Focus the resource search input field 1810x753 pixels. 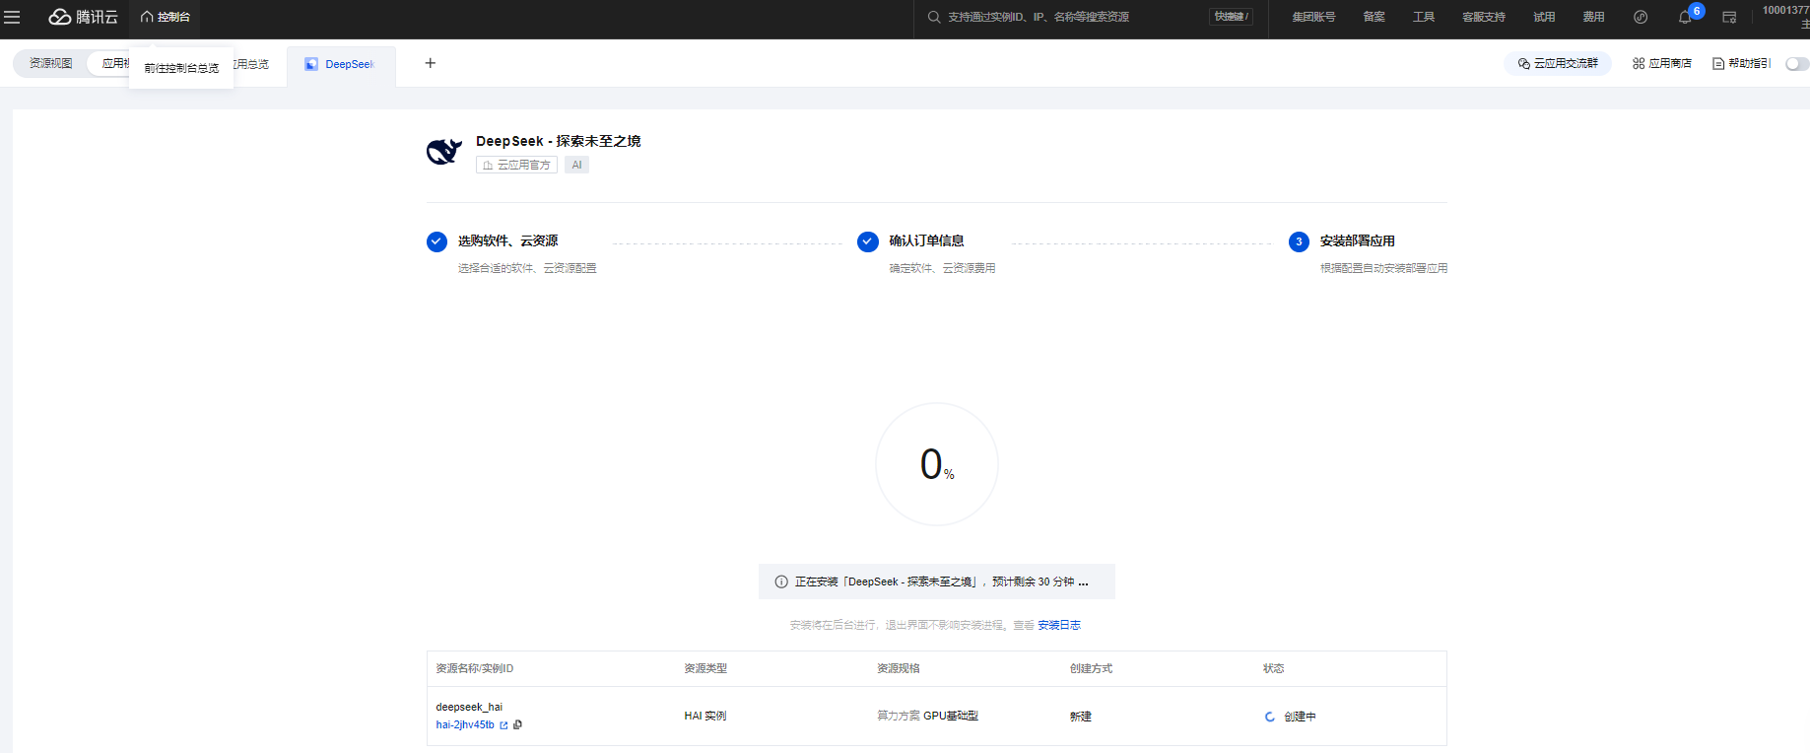1072,17
